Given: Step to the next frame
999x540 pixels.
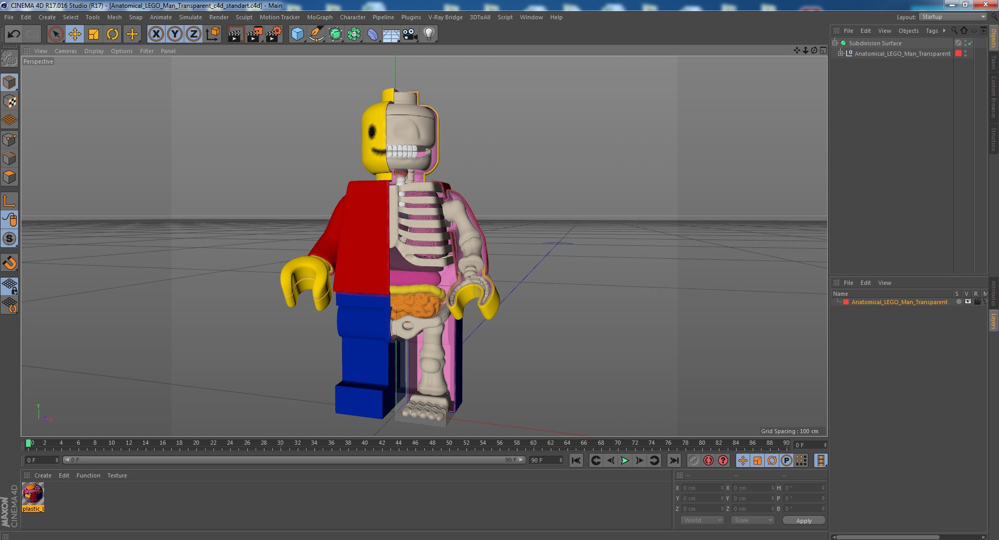Looking at the screenshot, I should tap(639, 460).
